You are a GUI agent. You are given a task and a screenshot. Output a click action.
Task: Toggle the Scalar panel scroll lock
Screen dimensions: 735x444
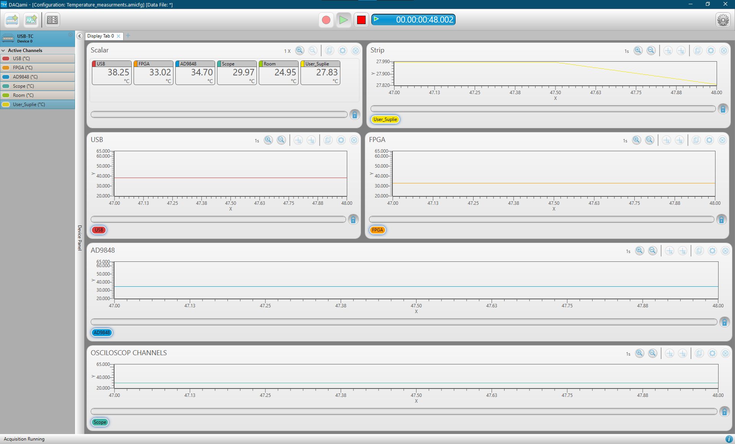coord(354,114)
